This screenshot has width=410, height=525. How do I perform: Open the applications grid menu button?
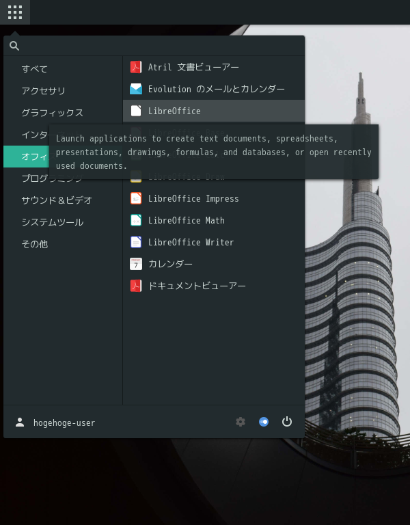point(15,12)
